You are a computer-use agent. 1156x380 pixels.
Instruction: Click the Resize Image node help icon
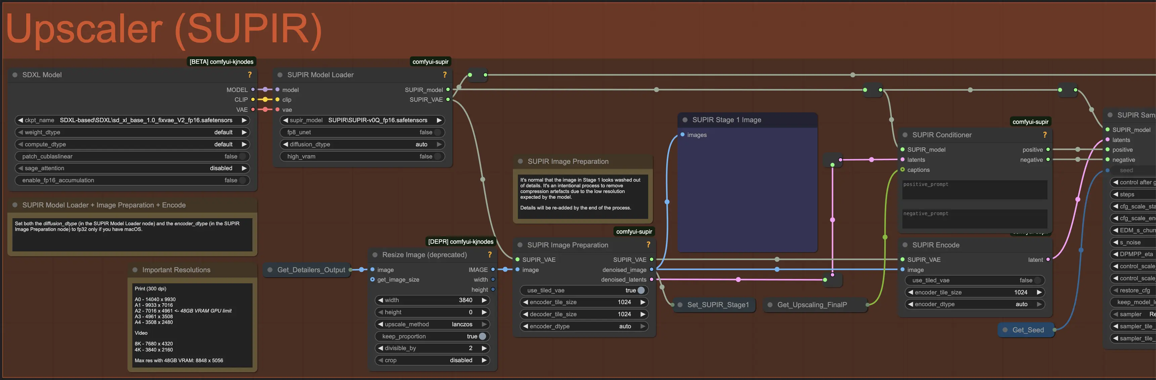(490, 255)
